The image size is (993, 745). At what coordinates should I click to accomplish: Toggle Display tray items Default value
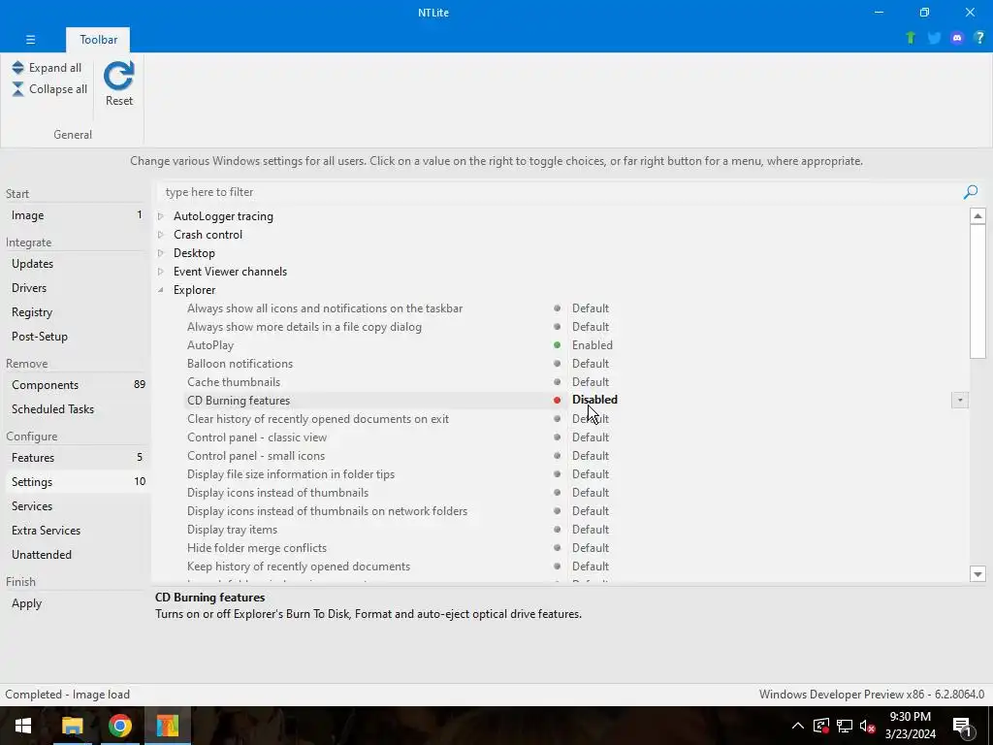(591, 530)
